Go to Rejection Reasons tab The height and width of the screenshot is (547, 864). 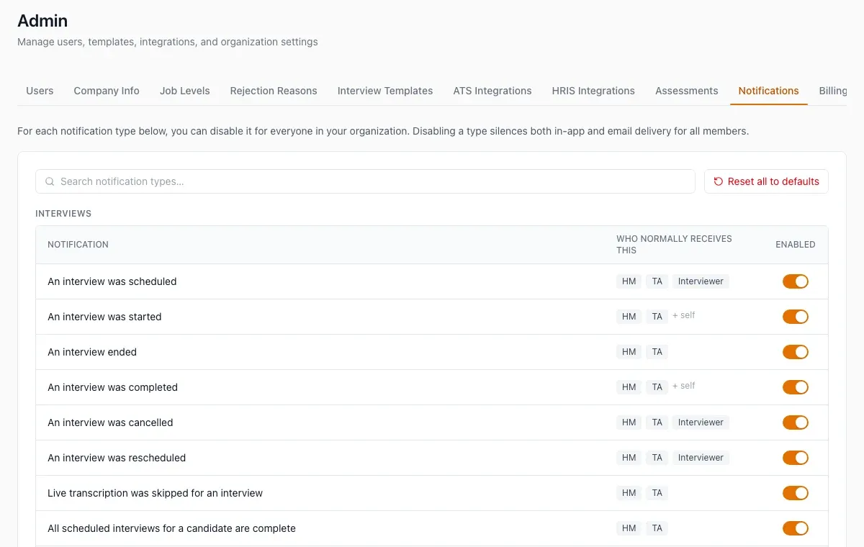[274, 91]
